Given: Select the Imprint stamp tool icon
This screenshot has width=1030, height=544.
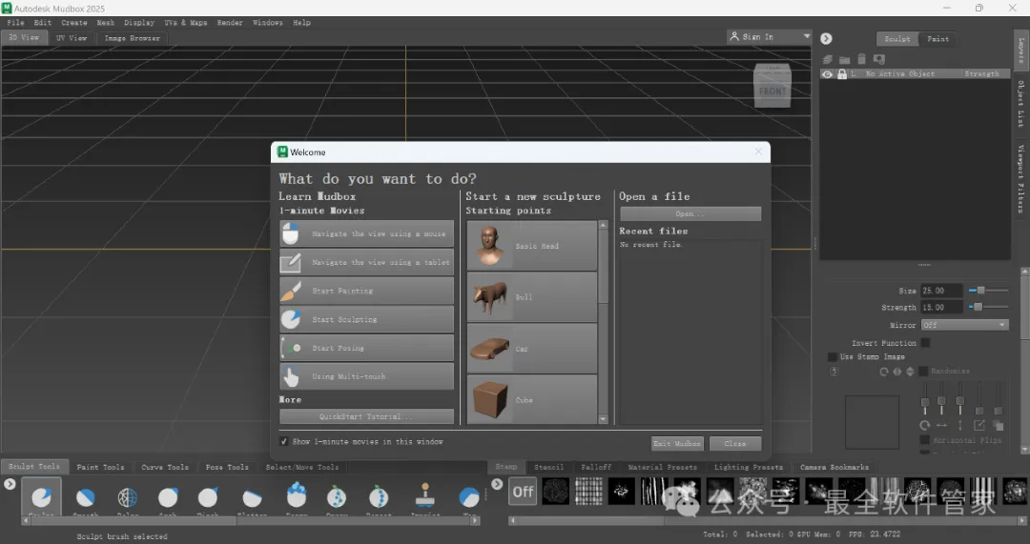Looking at the screenshot, I should click(425, 495).
